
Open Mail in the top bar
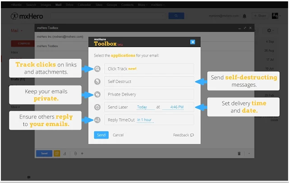(x=58, y=5)
